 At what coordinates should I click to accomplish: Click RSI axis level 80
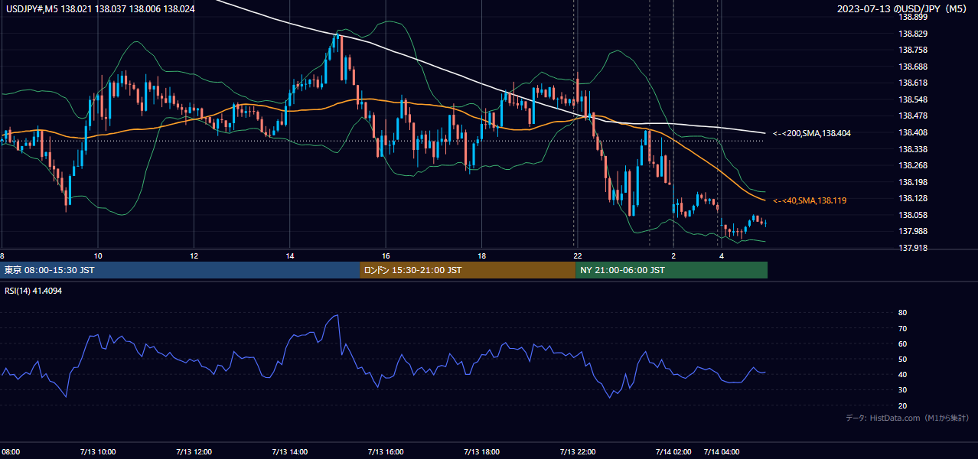(902, 313)
